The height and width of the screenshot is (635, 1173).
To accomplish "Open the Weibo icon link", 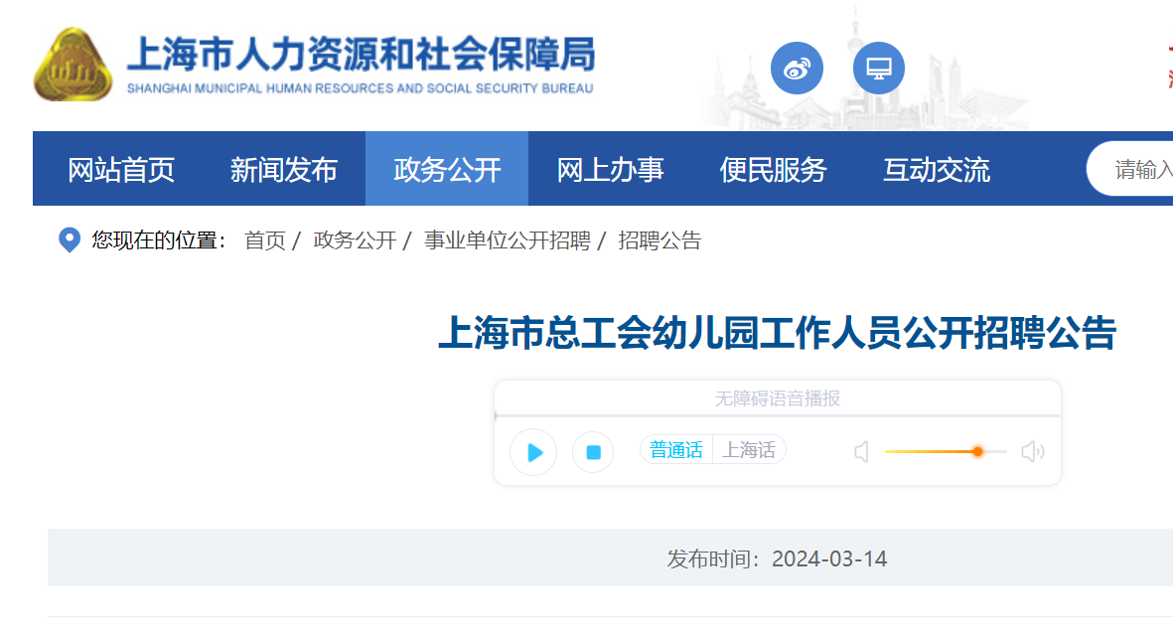I will pos(797,69).
